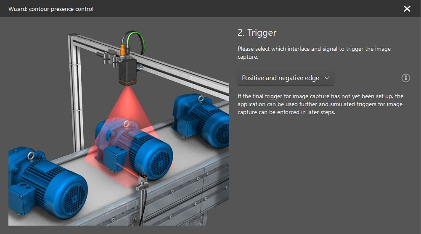The image size is (421, 234).
Task: Select the Positive and negative edge text
Action: tap(280, 78)
